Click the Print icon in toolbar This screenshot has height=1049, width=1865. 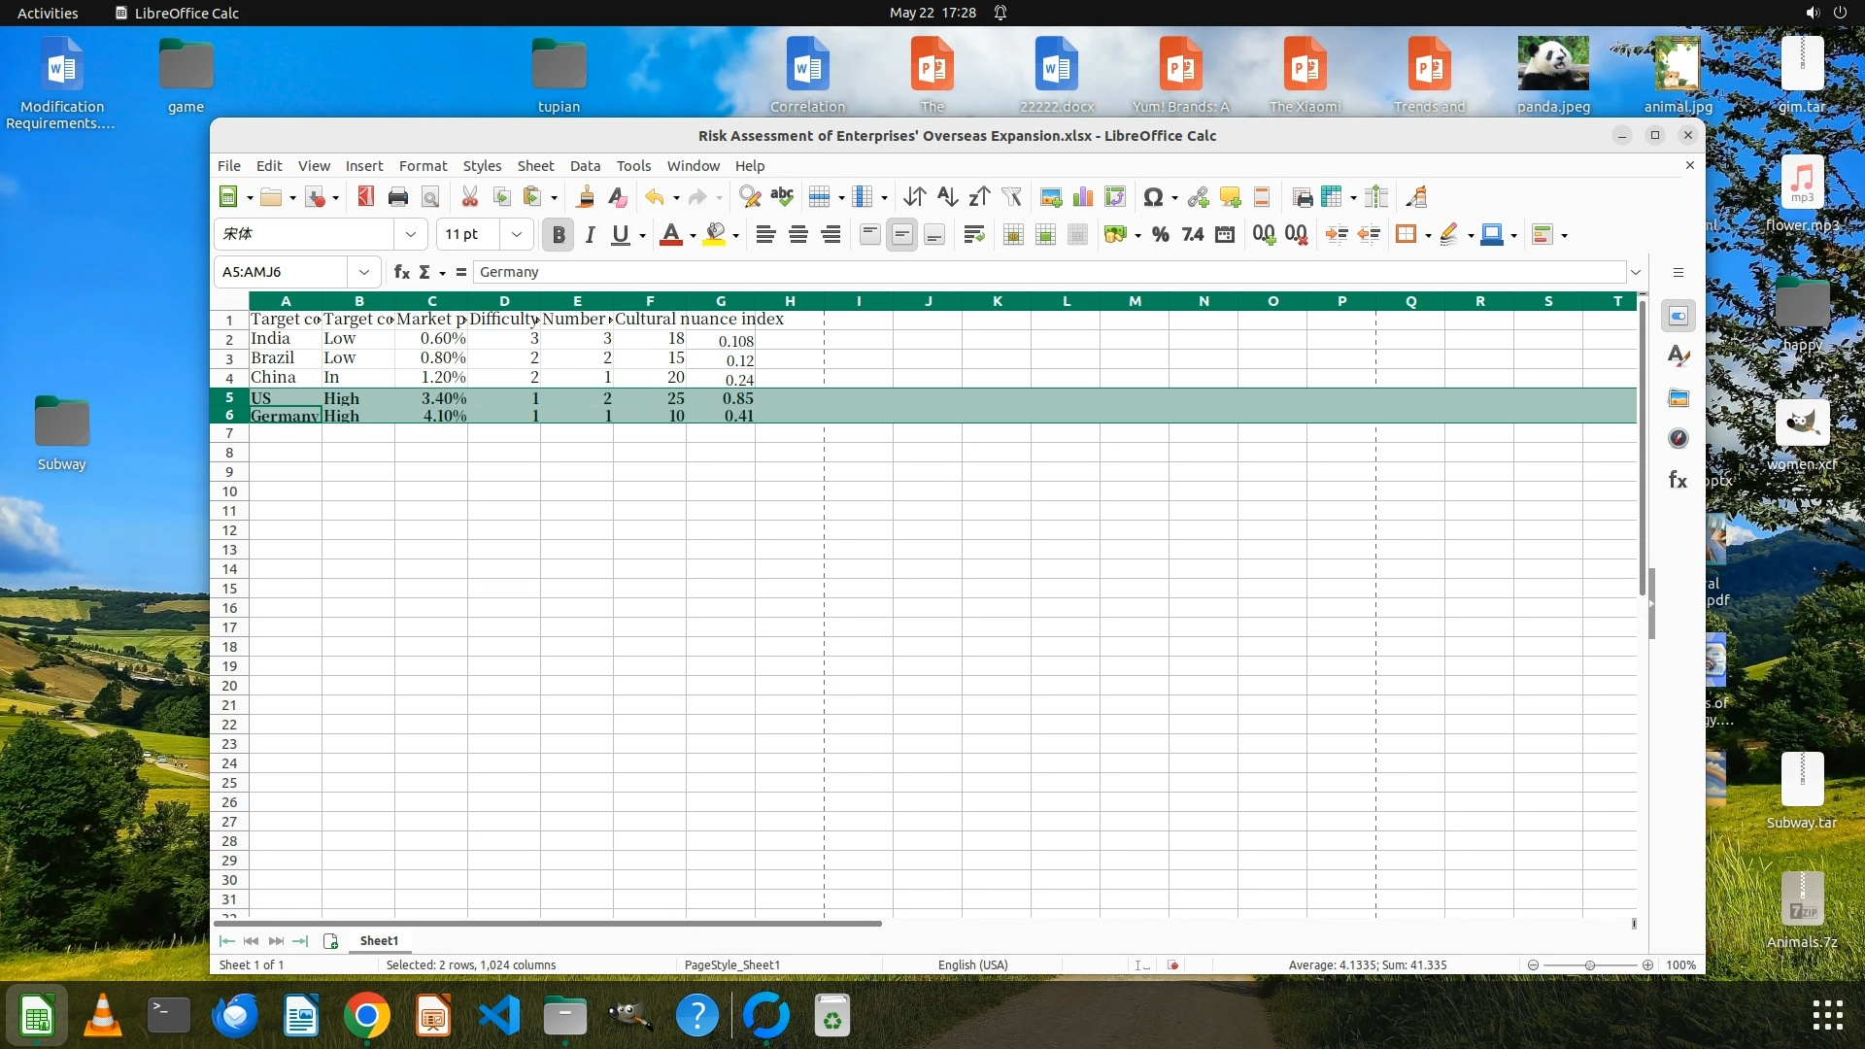(x=397, y=197)
